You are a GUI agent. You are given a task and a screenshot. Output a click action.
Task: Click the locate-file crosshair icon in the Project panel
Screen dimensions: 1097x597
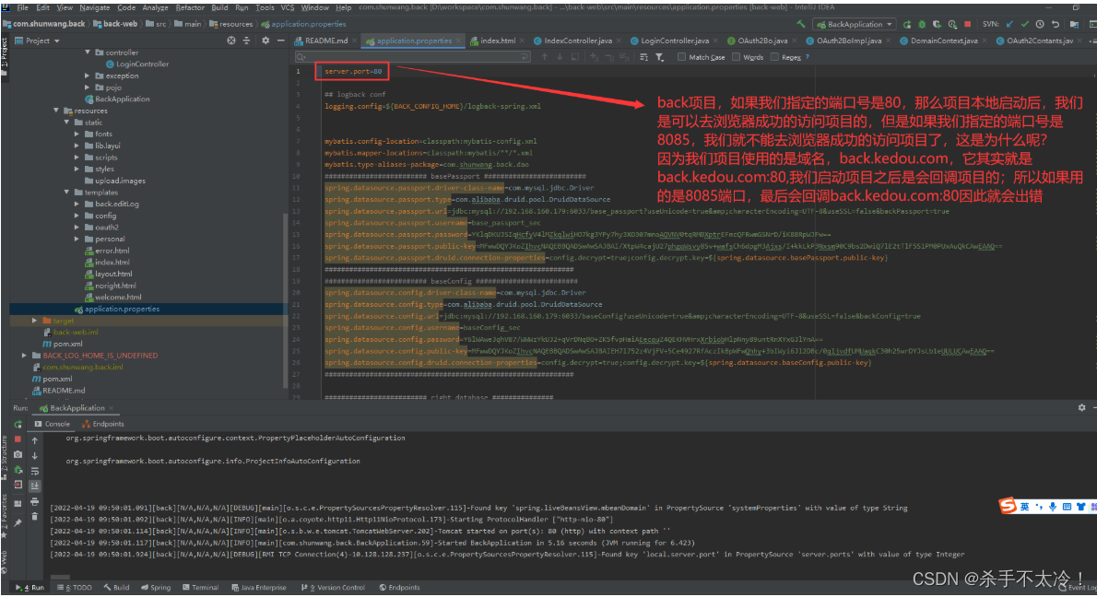230,41
